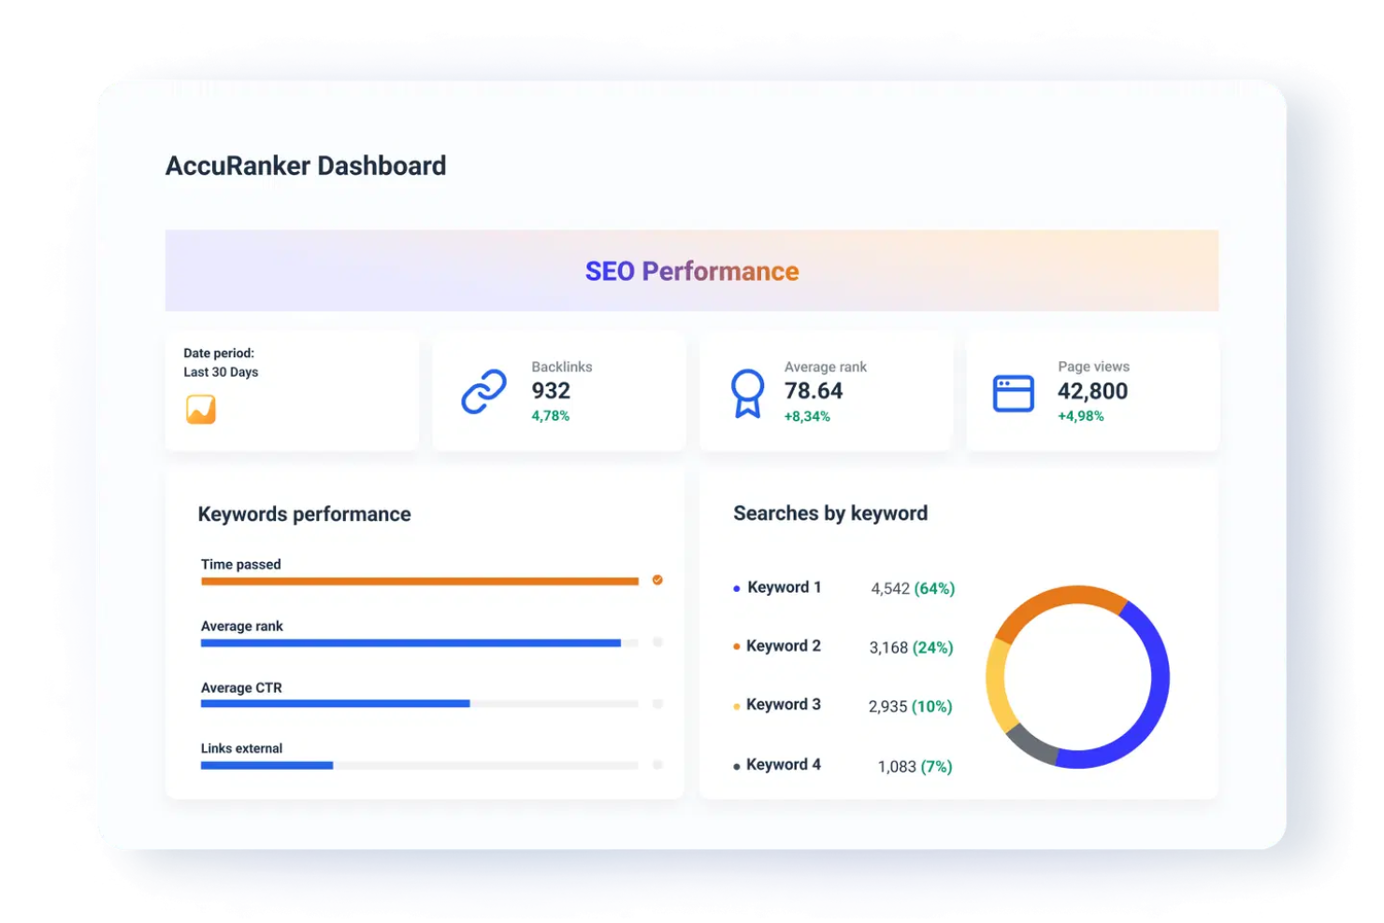
Task: Click the Keyword 1 label link
Action: pyautogui.click(x=784, y=587)
